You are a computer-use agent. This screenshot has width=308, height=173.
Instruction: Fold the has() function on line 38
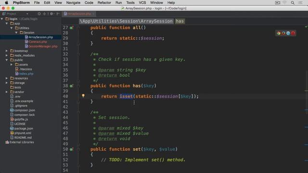point(78,86)
